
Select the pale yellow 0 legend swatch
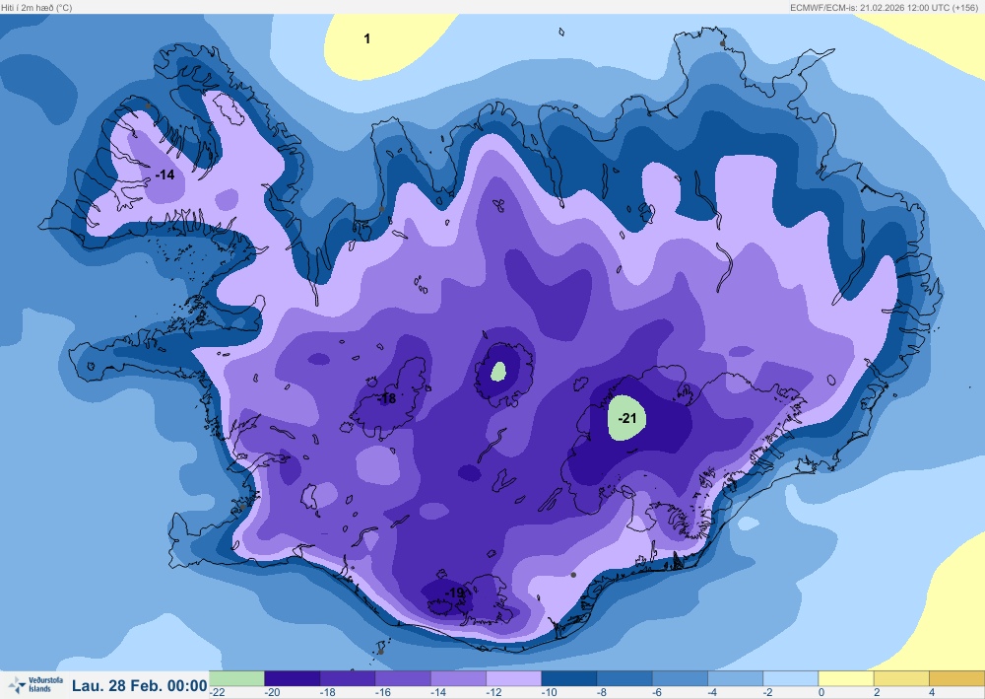click(845, 678)
